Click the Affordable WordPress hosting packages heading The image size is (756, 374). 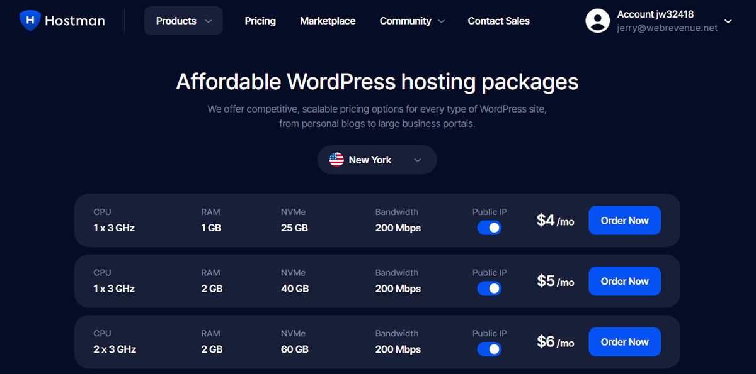[377, 82]
